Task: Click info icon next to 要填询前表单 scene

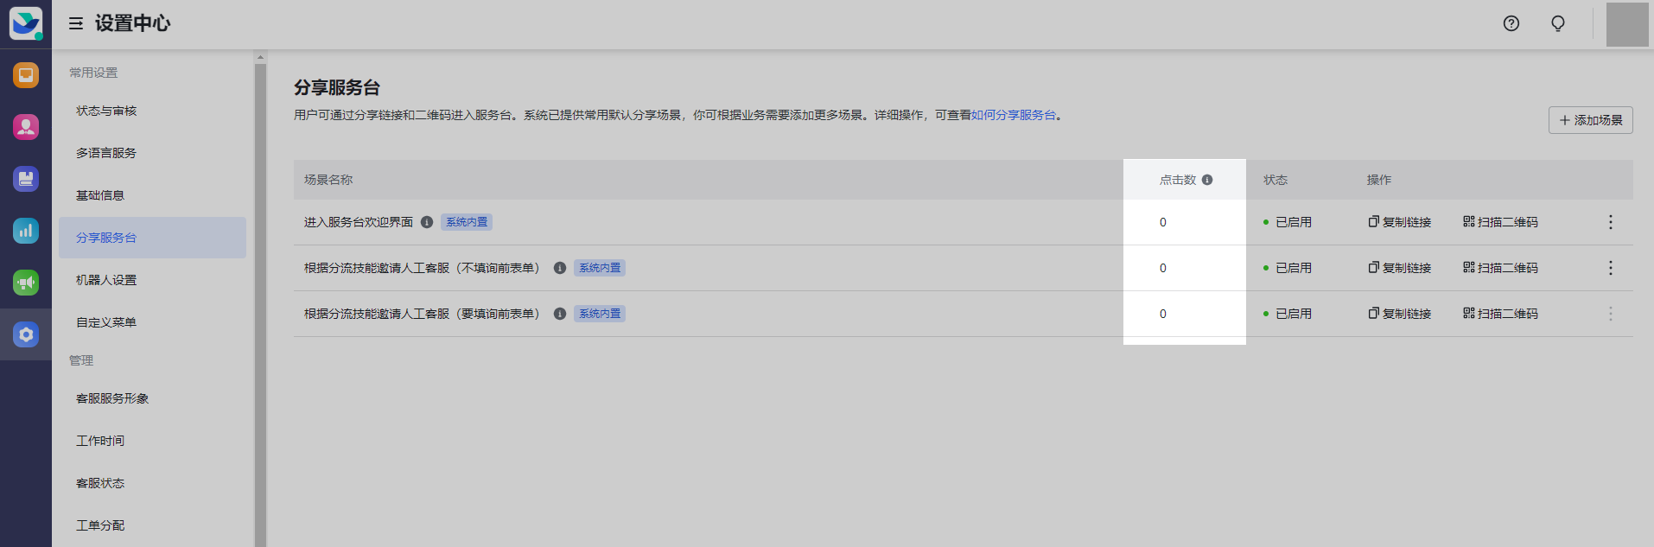Action: pos(560,314)
